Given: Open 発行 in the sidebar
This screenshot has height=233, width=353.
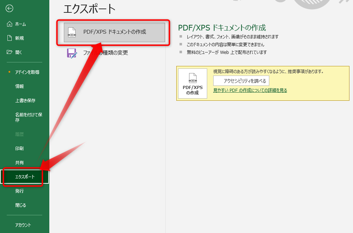Looking at the screenshot, I should [x=20, y=191].
